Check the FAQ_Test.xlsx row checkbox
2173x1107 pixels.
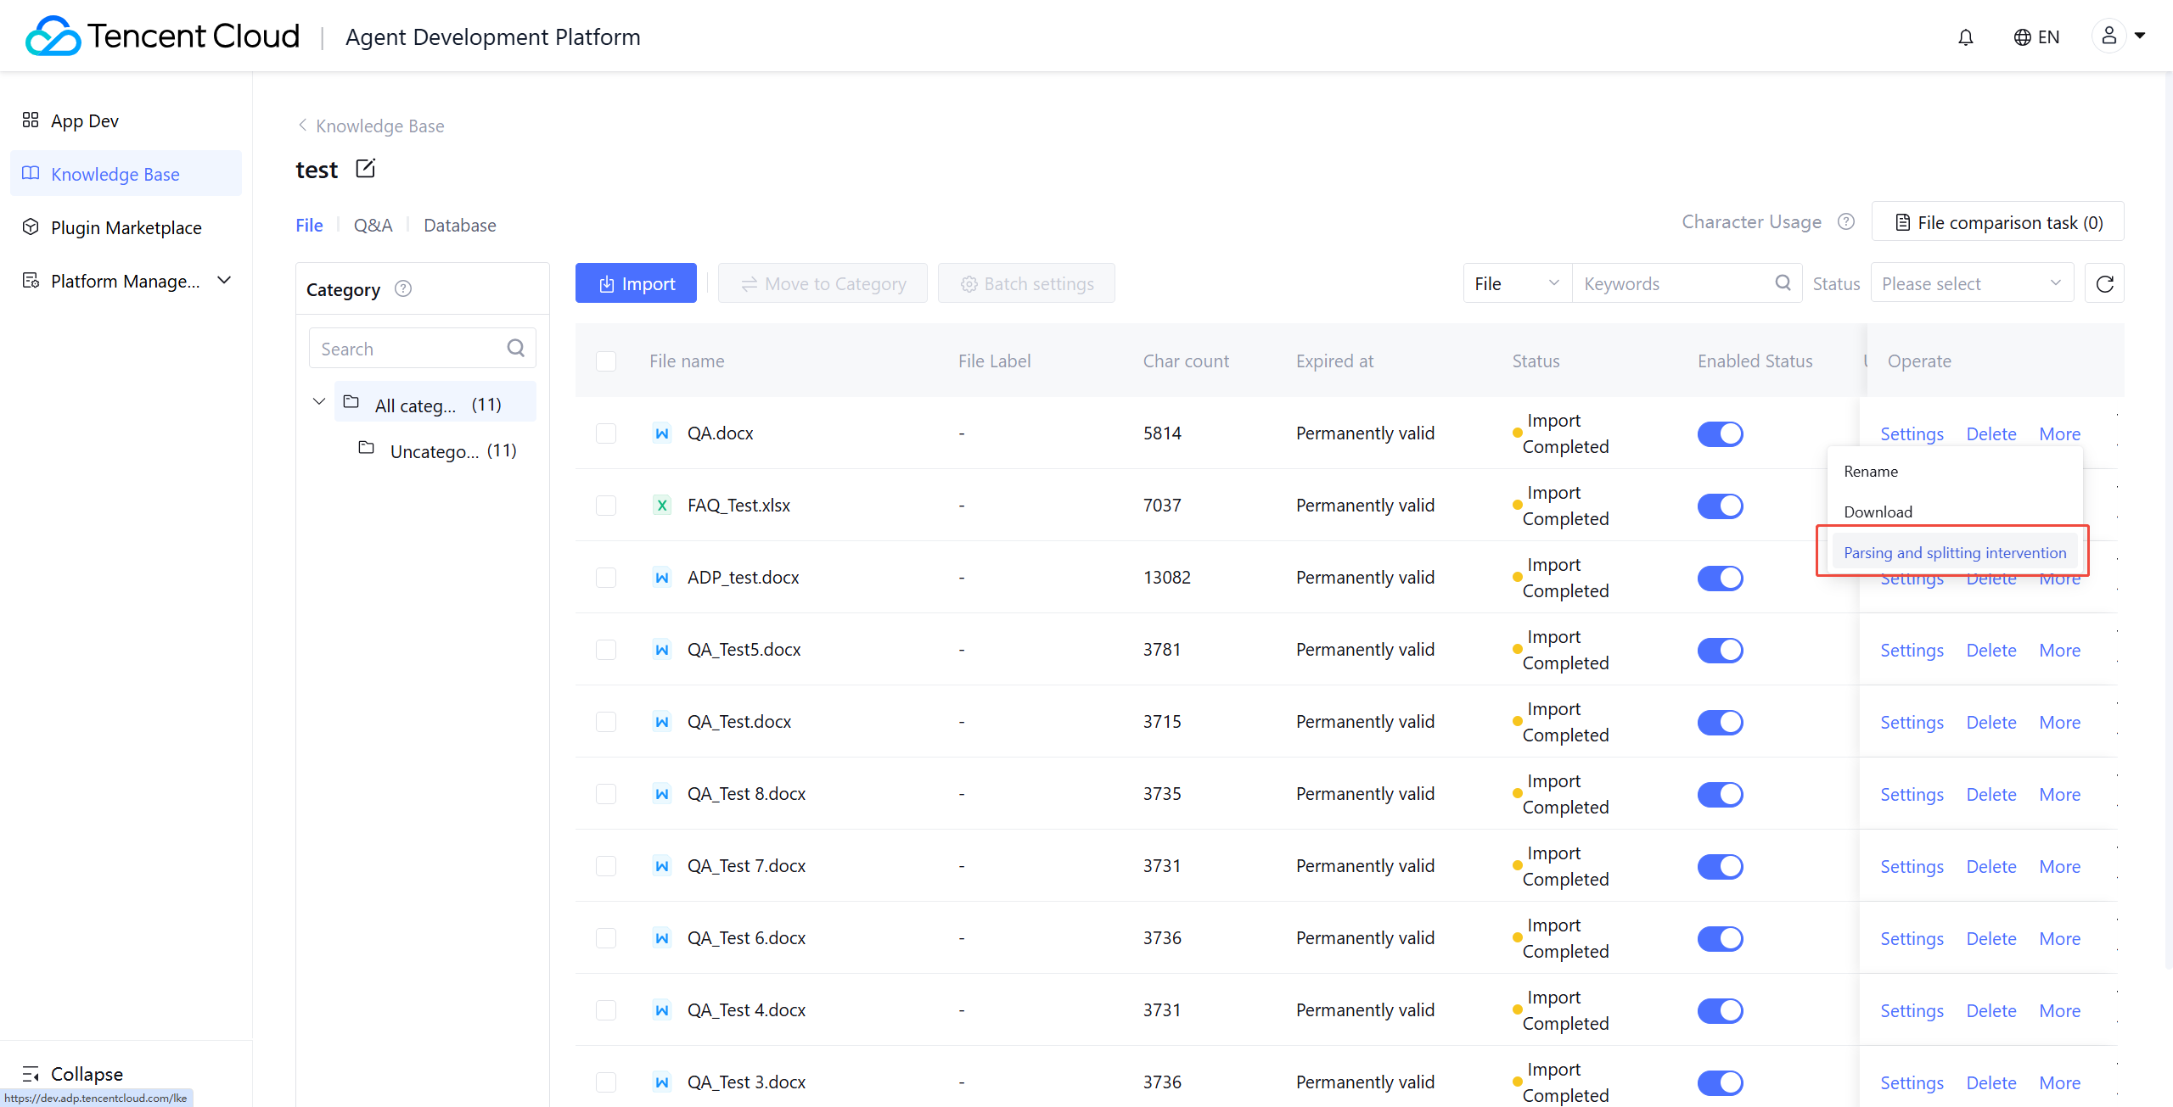point(606,506)
